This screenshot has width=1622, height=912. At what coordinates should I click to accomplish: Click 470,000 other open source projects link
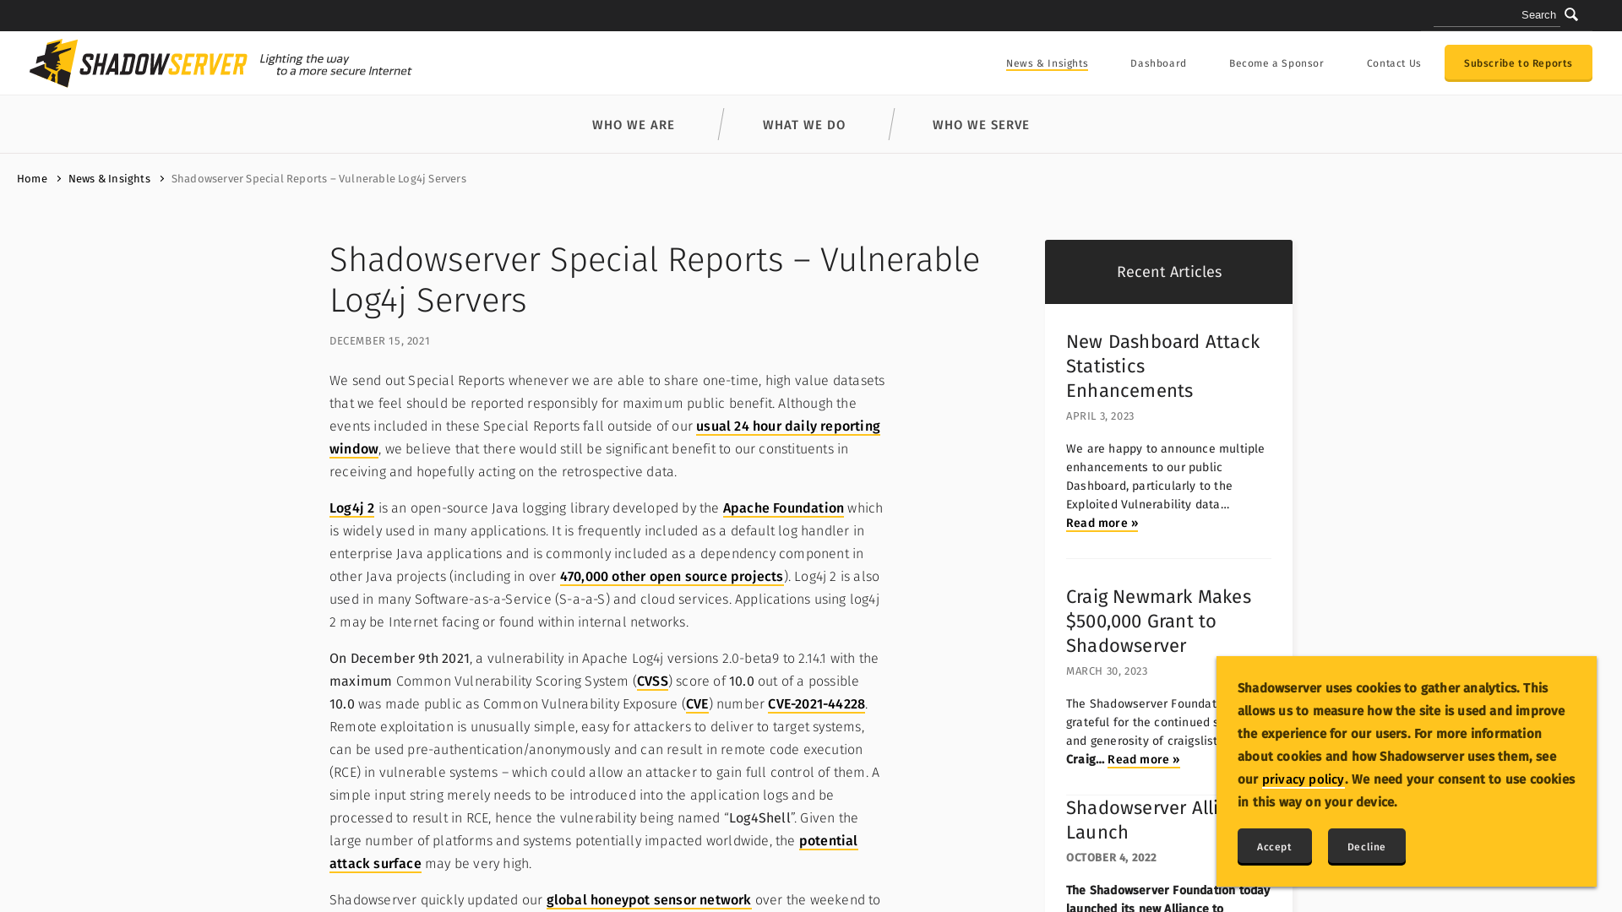(x=672, y=577)
